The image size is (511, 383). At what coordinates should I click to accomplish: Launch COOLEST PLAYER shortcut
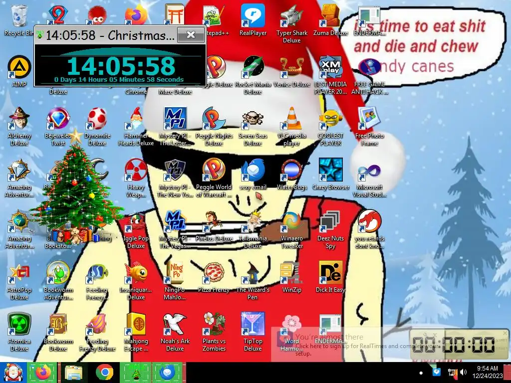click(330, 126)
